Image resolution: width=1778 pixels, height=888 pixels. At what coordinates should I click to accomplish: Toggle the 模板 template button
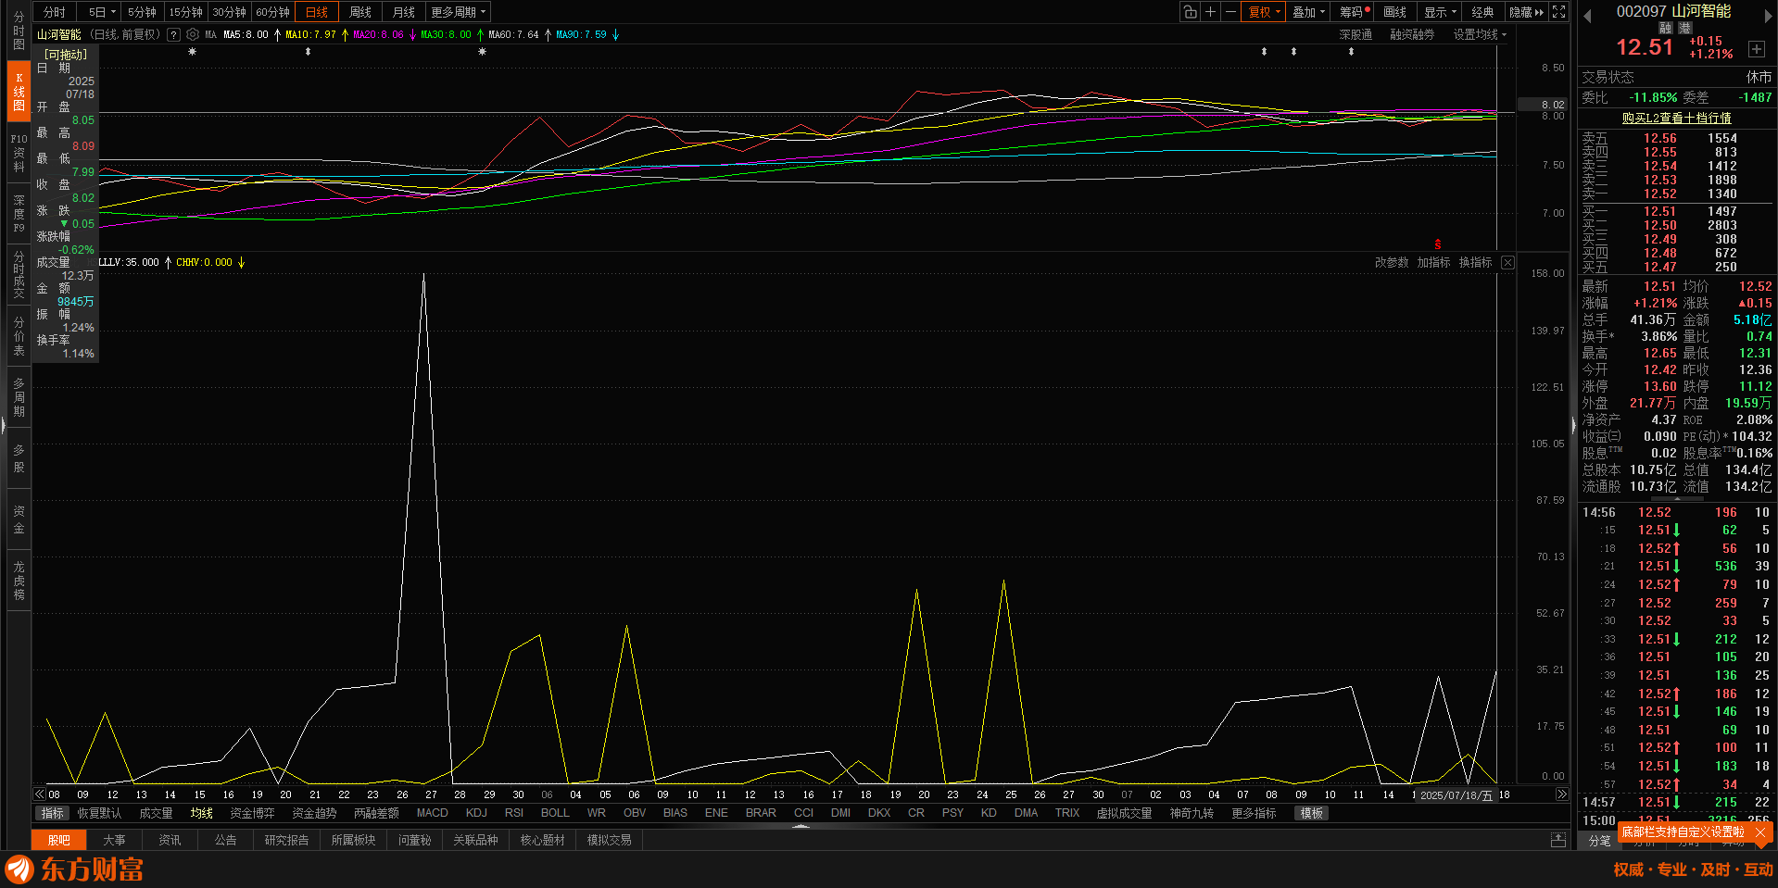click(x=1311, y=813)
